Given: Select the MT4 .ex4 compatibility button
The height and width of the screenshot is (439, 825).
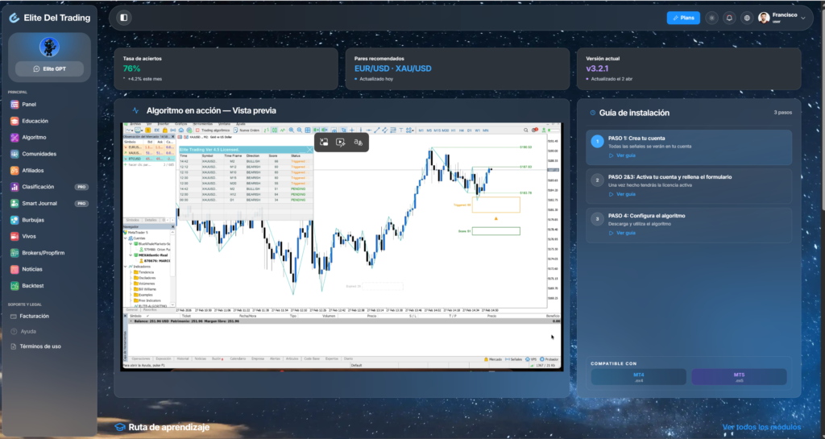Looking at the screenshot, I should pos(638,377).
